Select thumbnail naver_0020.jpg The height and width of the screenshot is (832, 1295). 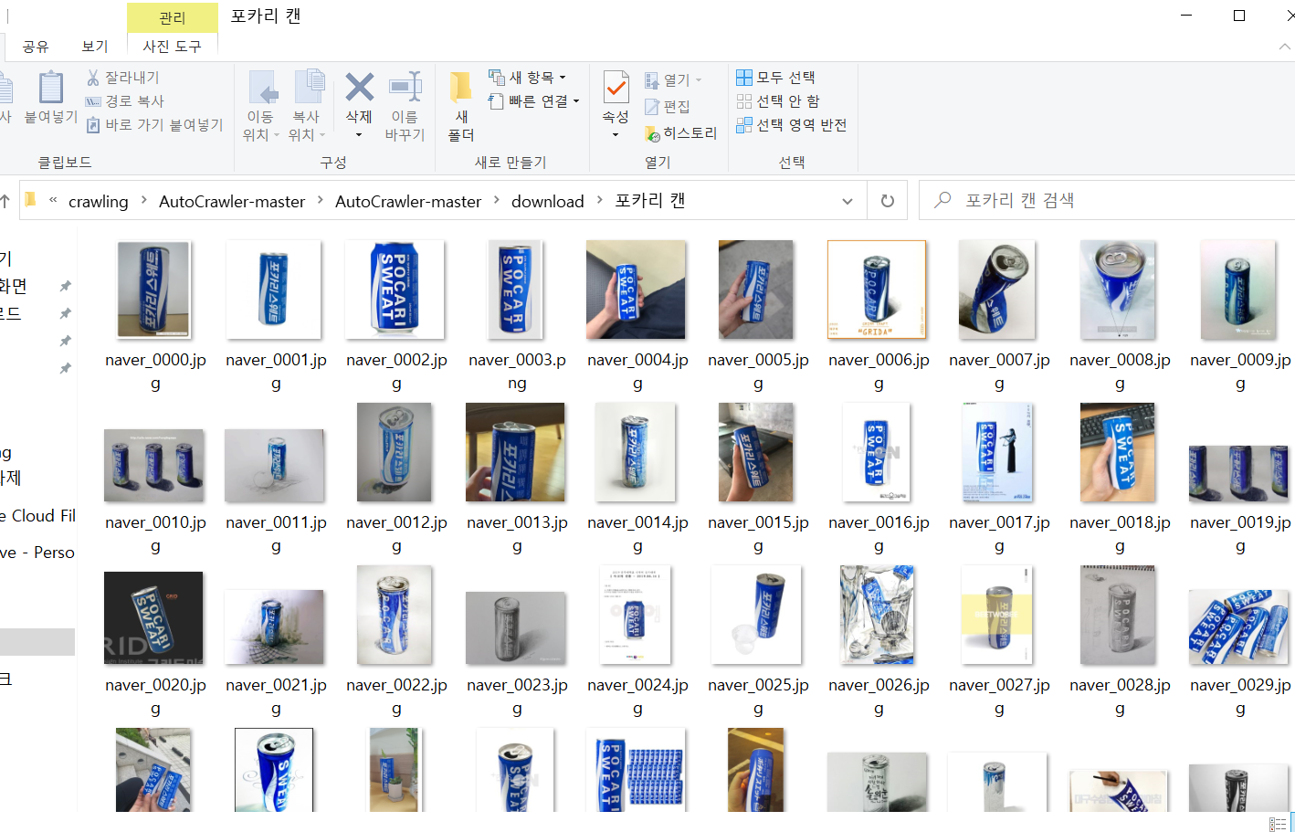153,617
